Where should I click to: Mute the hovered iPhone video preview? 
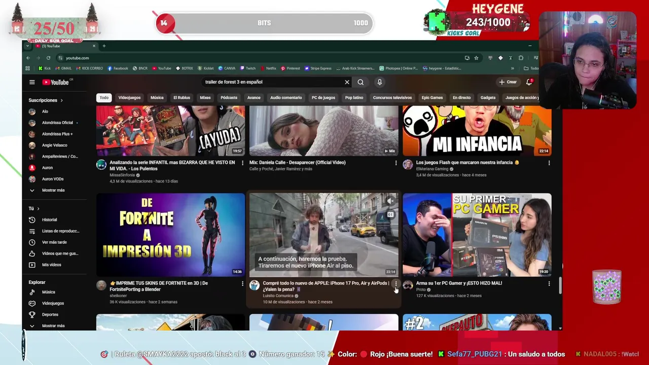[x=390, y=201]
